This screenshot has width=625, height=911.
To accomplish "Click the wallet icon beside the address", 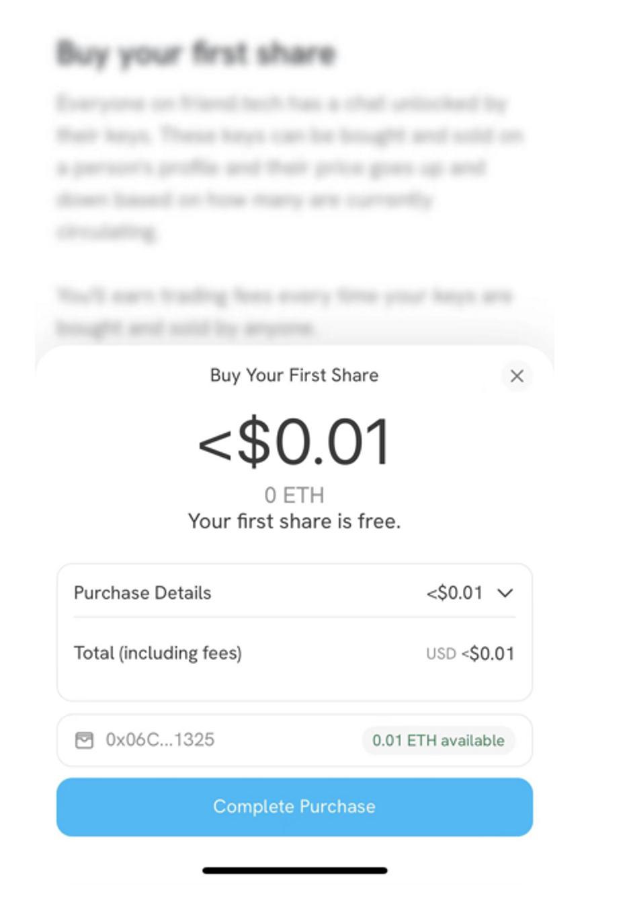I will coord(84,740).
